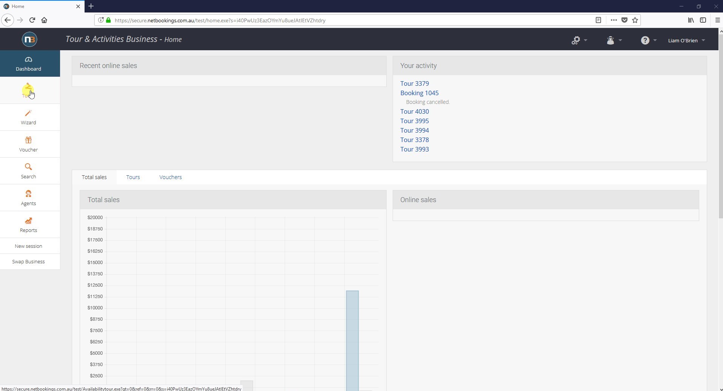The width and height of the screenshot is (723, 391).
Task: Open the agent person menu
Action: coord(614,40)
